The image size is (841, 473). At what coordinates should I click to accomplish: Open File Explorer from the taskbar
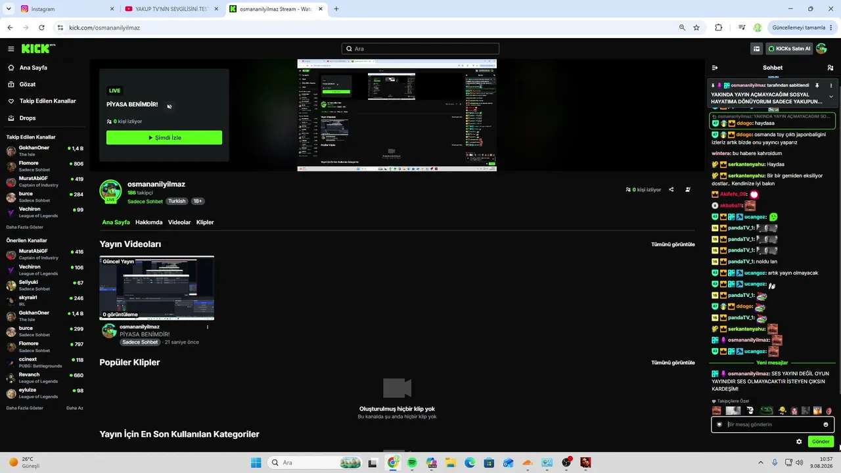[x=451, y=462]
